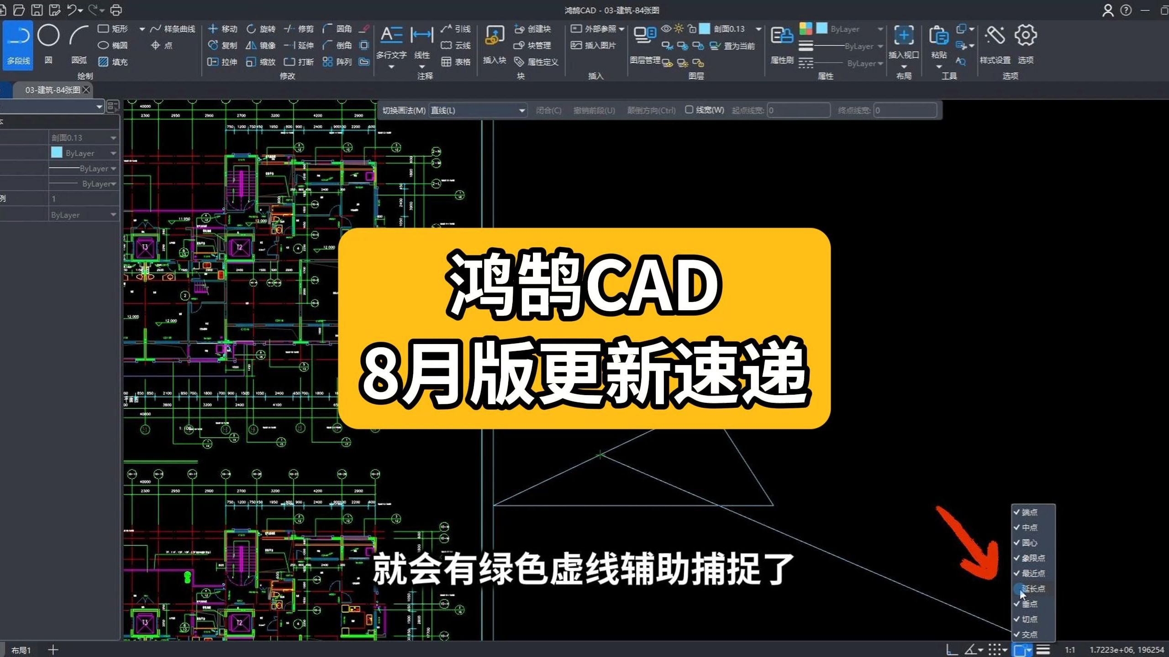Image resolution: width=1169 pixels, height=657 pixels.
Task: Select the 圆 circle tool
Action: click(48, 45)
